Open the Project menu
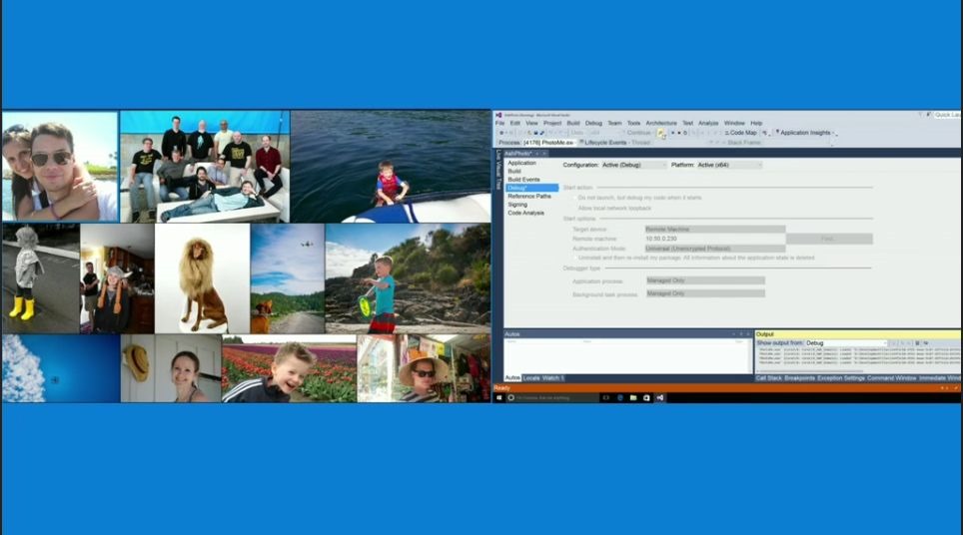The height and width of the screenshot is (535, 963). [x=552, y=124]
